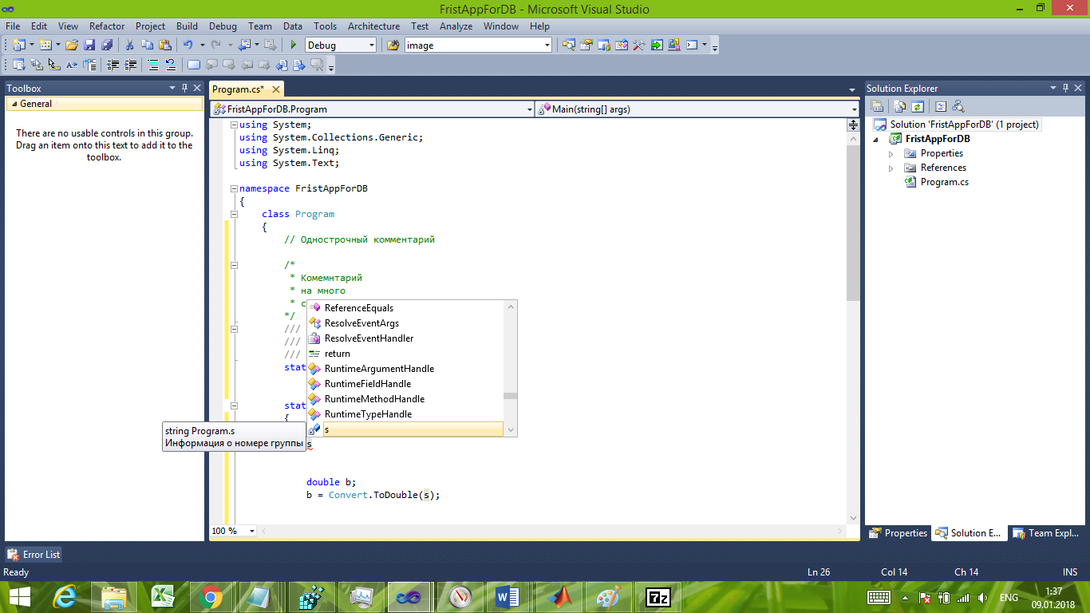Open Properties Window from the top toolbar icon
This screenshot has height=613, width=1090.
(x=586, y=45)
